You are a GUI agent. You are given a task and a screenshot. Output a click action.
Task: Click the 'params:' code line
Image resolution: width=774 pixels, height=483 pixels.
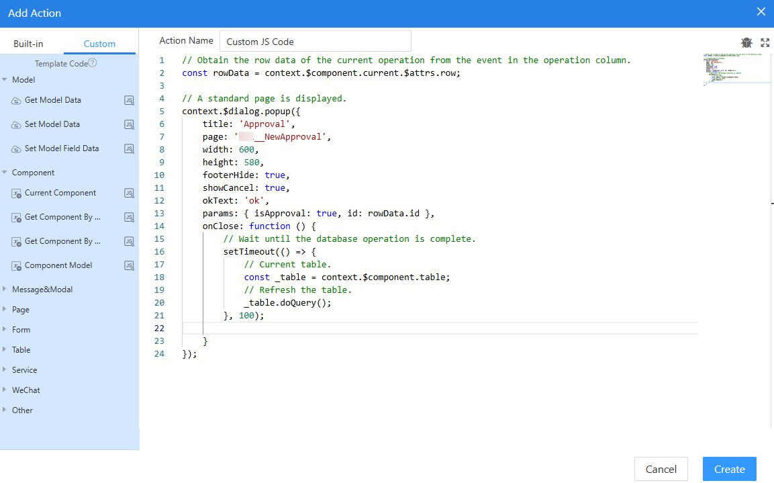318,214
